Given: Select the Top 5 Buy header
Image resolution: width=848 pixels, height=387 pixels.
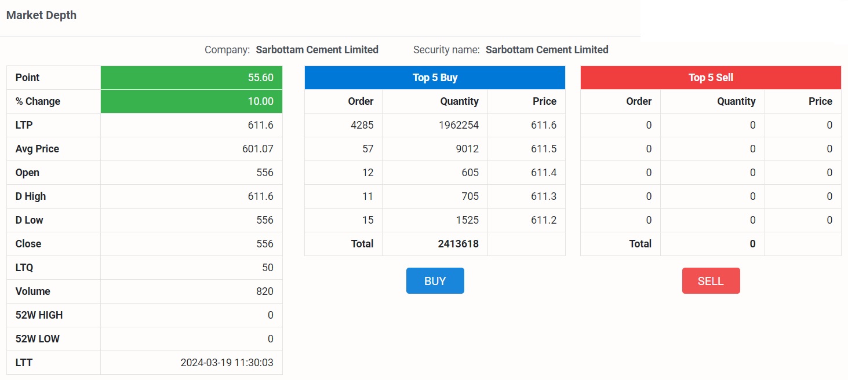Looking at the screenshot, I should (435, 78).
